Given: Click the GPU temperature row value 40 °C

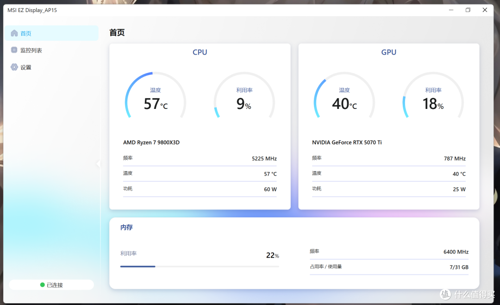Looking at the screenshot, I should [x=459, y=174].
